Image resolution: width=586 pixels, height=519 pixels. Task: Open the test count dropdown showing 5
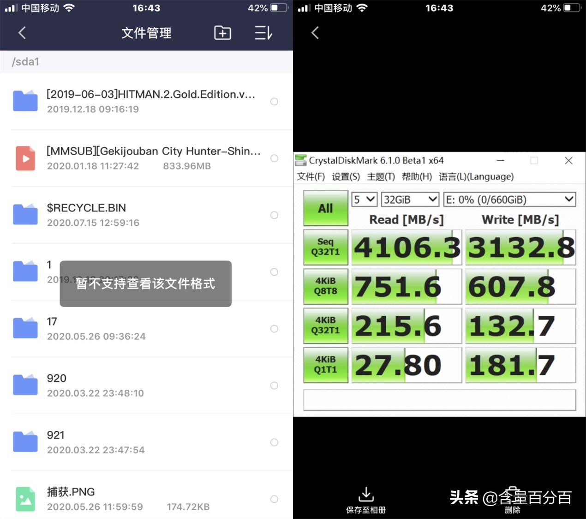[x=364, y=199]
